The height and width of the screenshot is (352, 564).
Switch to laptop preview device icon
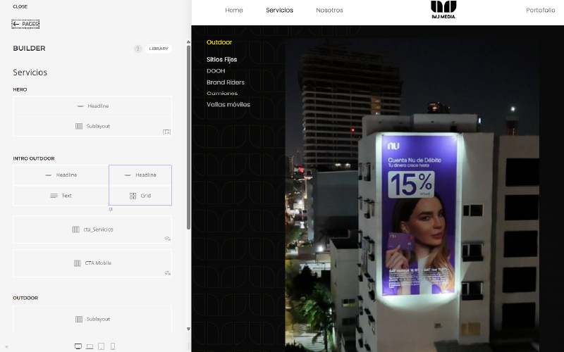tap(90, 346)
